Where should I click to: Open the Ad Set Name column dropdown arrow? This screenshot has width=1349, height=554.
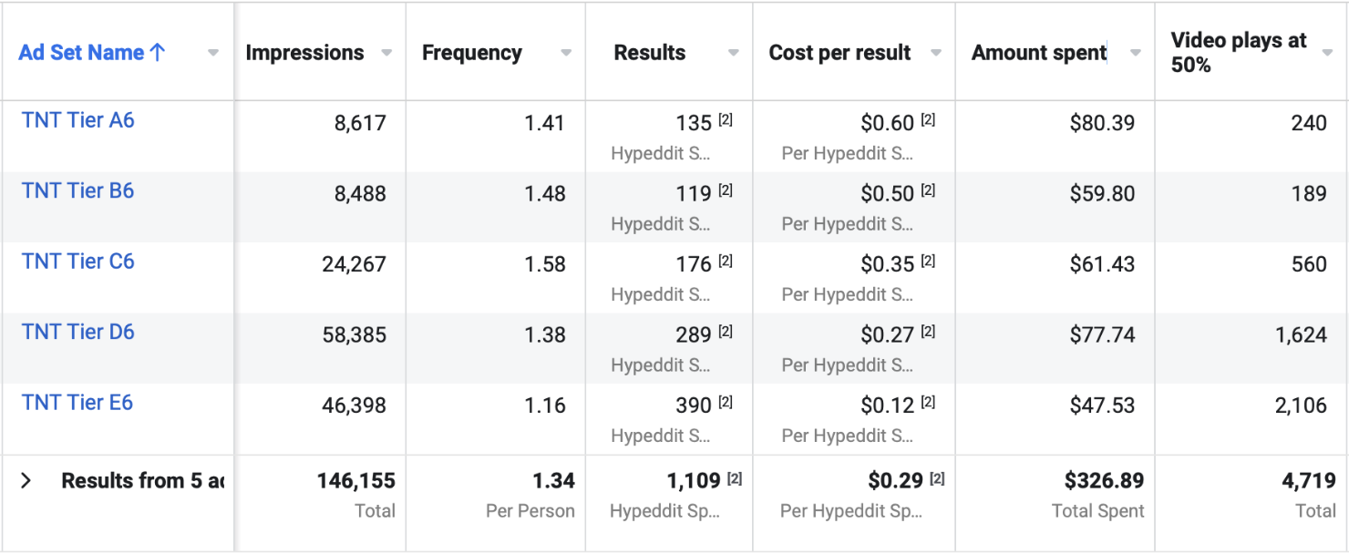[x=213, y=53]
